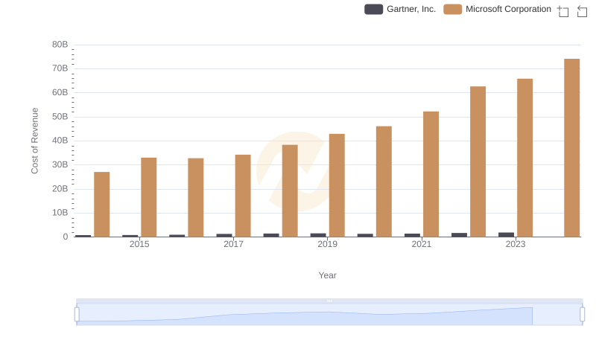Grab the left data zoom slider handle
Image resolution: width=596 pixels, height=343 pixels.
tap(77, 315)
